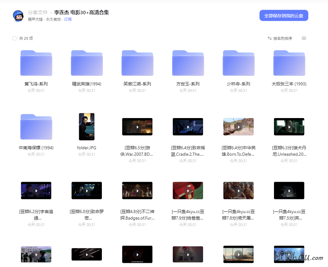Click the 全部保存到我的云盘 button
The width and height of the screenshot is (328, 267).
click(285, 15)
